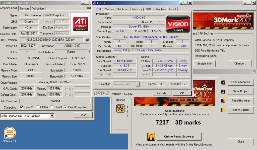This screenshot has width=257, height=150.
Task: Click the Core VID value 1.150 V
Action: point(156,31)
